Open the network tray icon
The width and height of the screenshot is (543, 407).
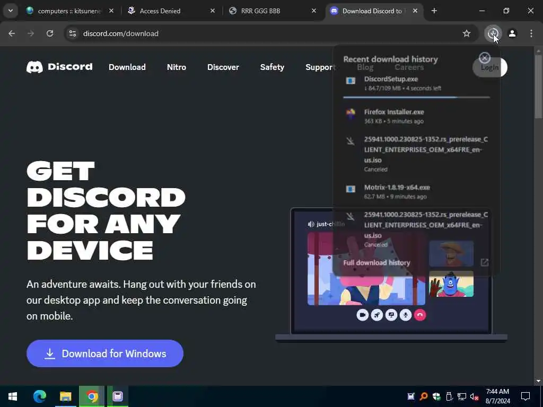(462, 396)
